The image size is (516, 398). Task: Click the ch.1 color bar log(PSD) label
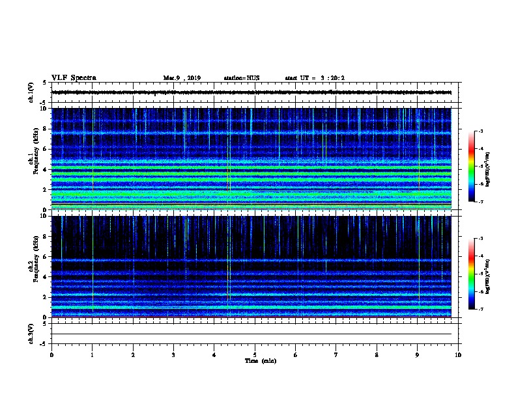pyautogui.click(x=487, y=169)
